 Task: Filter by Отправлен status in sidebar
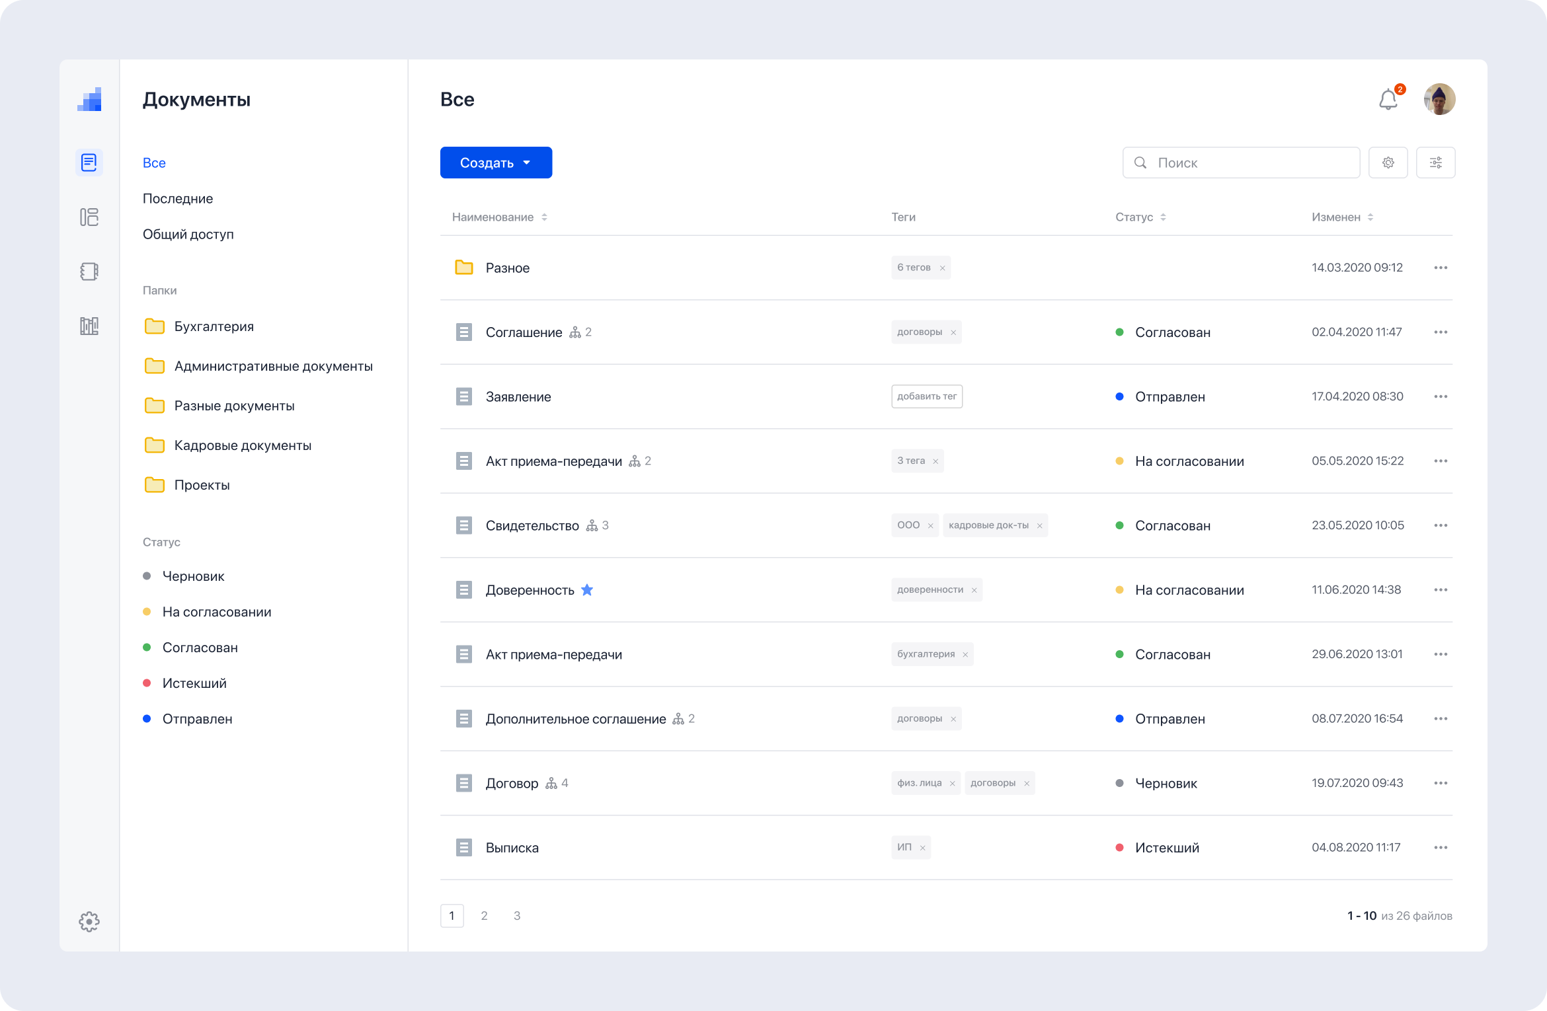(188, 719)
